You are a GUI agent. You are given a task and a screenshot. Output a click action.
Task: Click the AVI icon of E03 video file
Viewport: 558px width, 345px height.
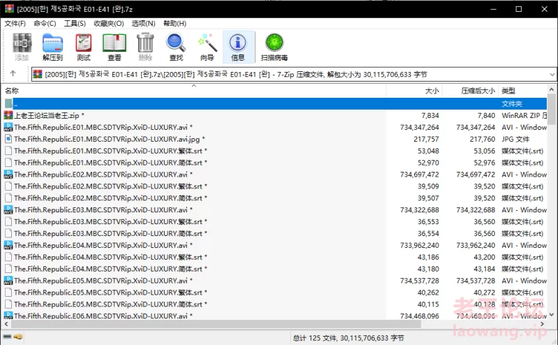[x=8, y=210]
